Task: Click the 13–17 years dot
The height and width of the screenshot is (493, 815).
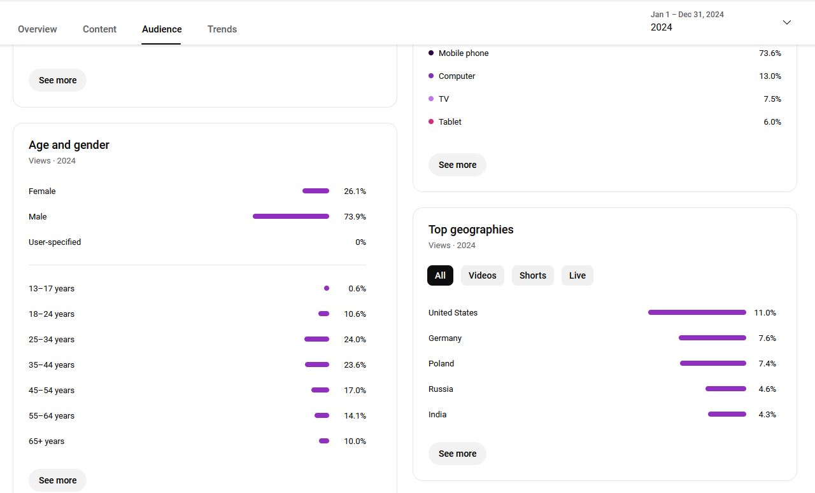Action: (327, 288)
